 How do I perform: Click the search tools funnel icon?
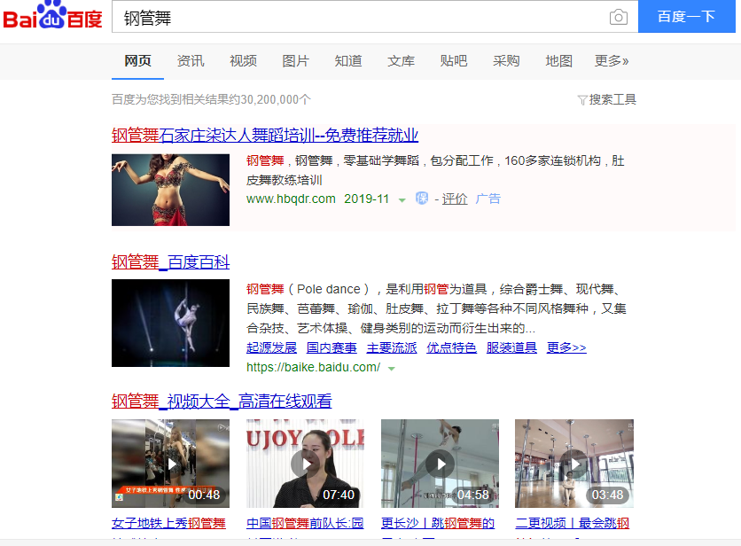click(582, 100)
